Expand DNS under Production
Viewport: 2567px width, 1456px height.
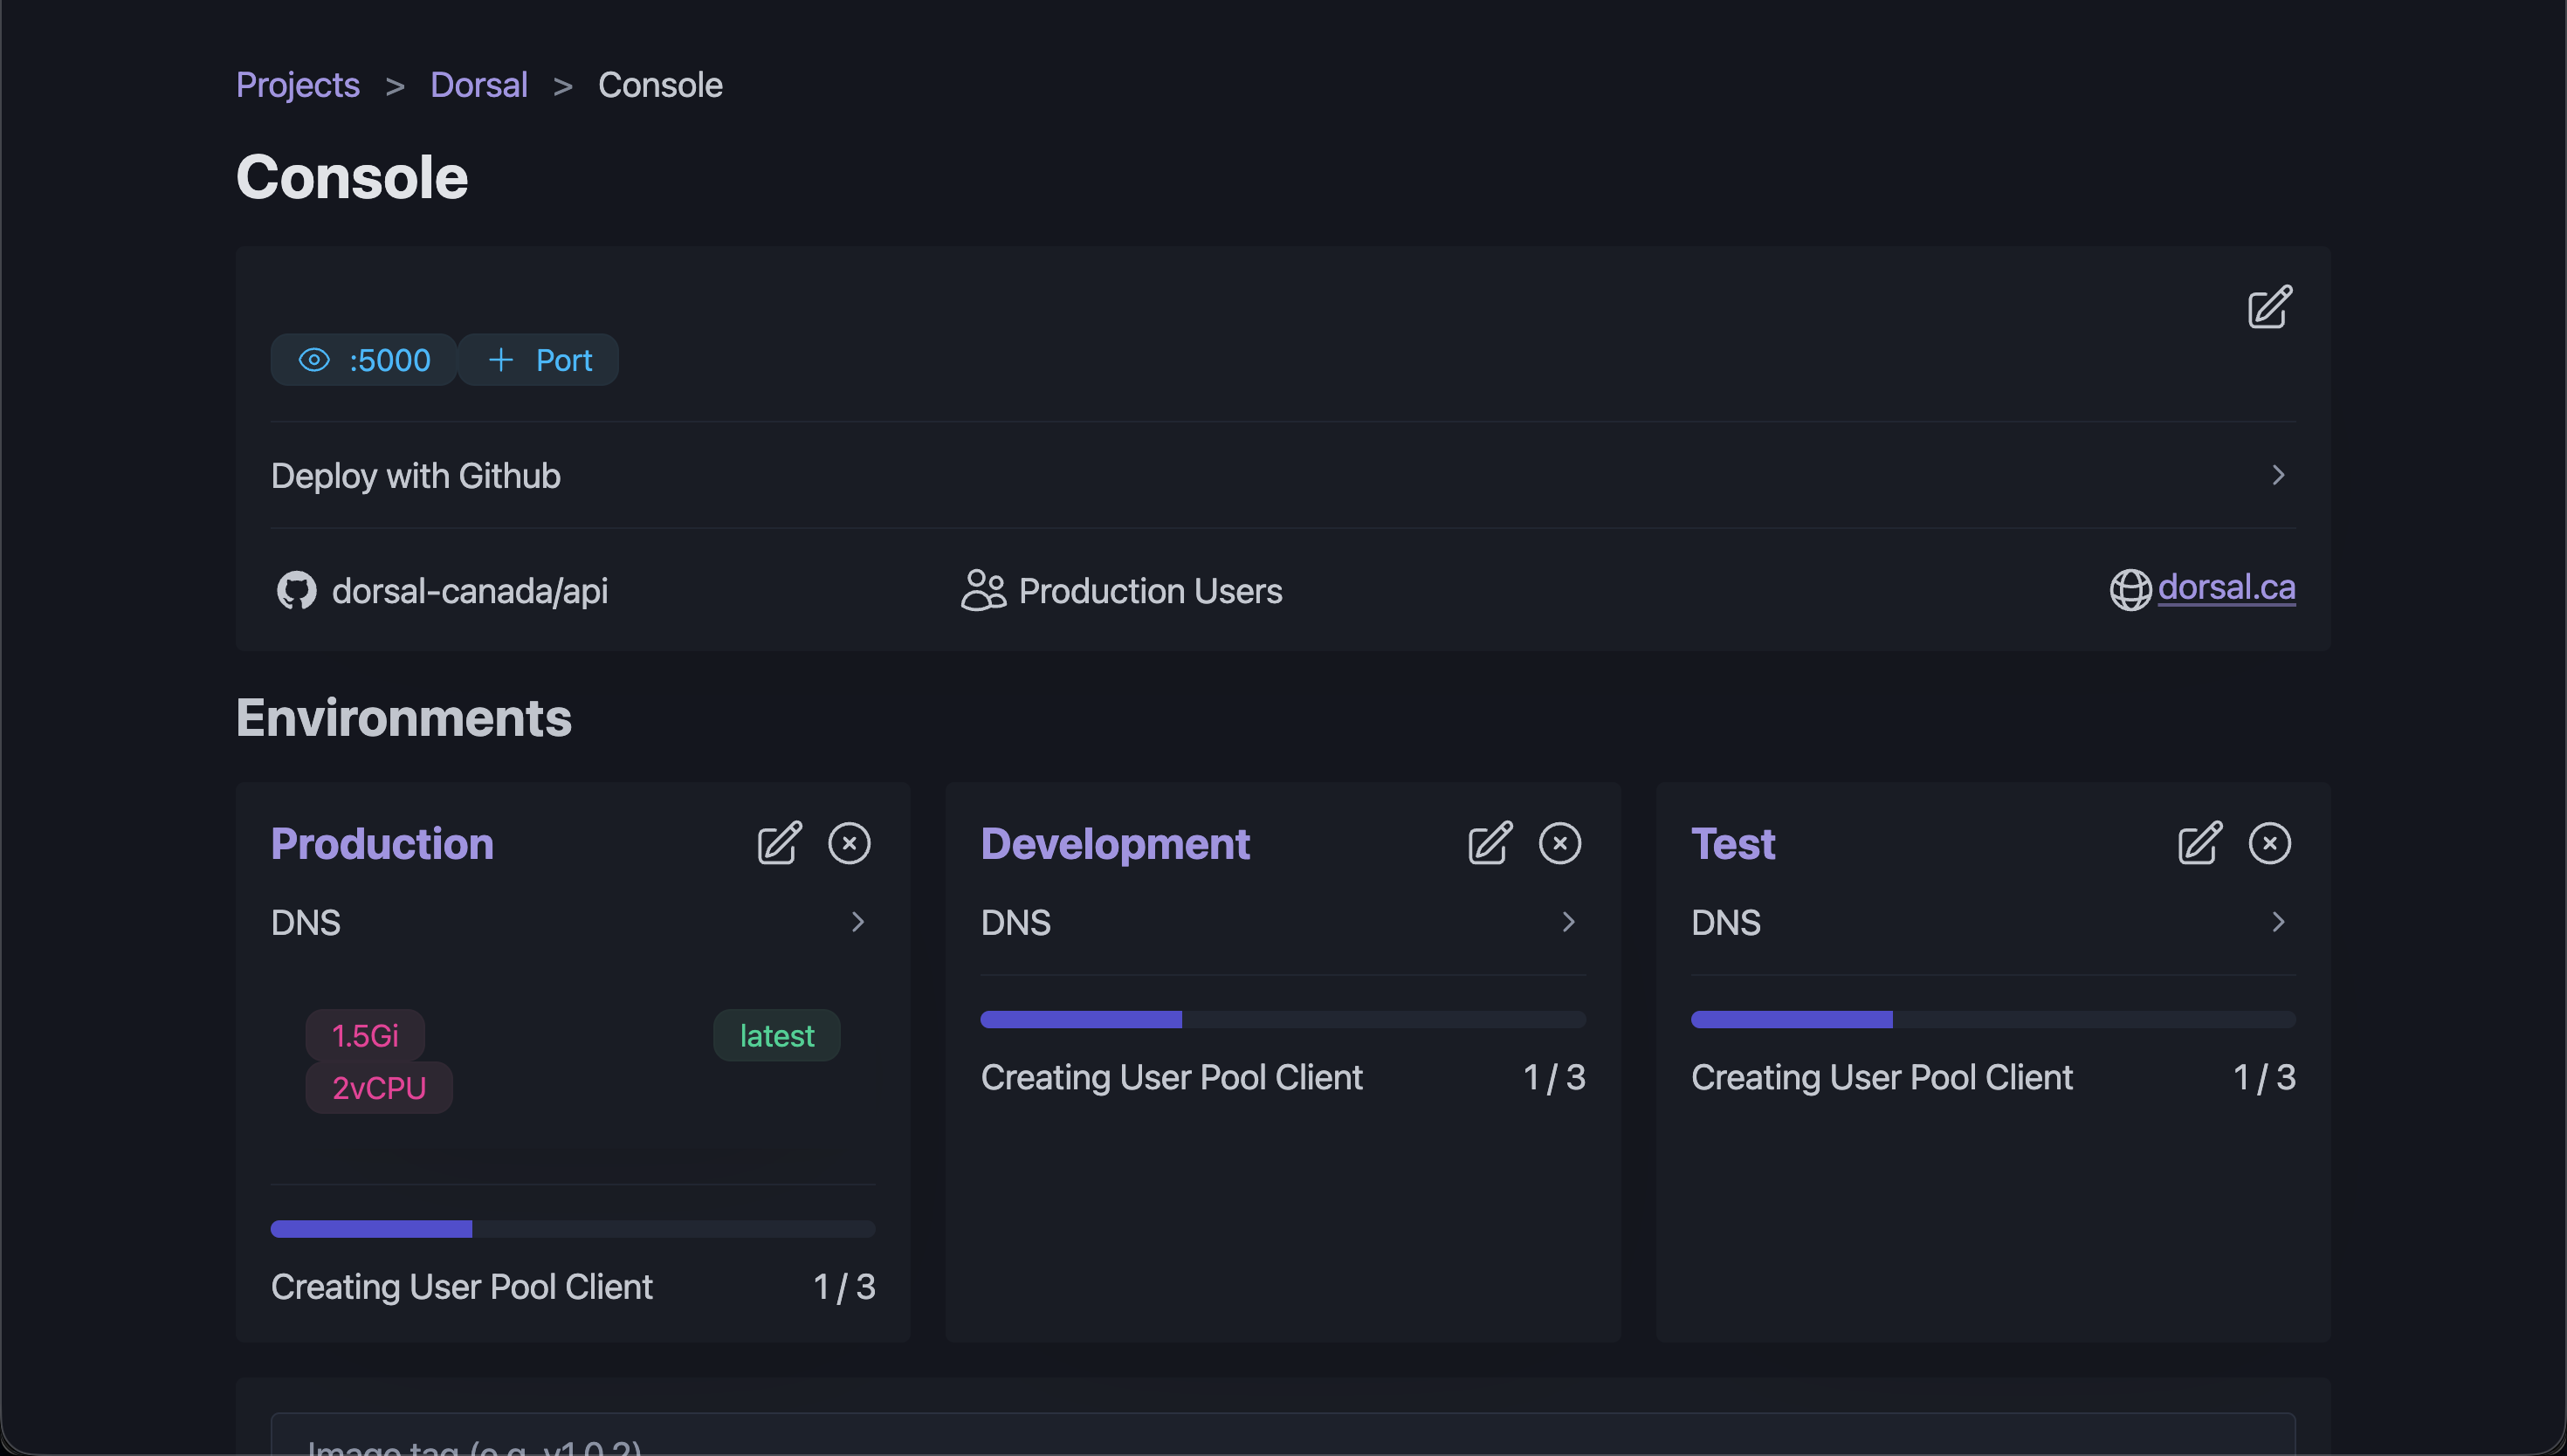pos(573,922)
